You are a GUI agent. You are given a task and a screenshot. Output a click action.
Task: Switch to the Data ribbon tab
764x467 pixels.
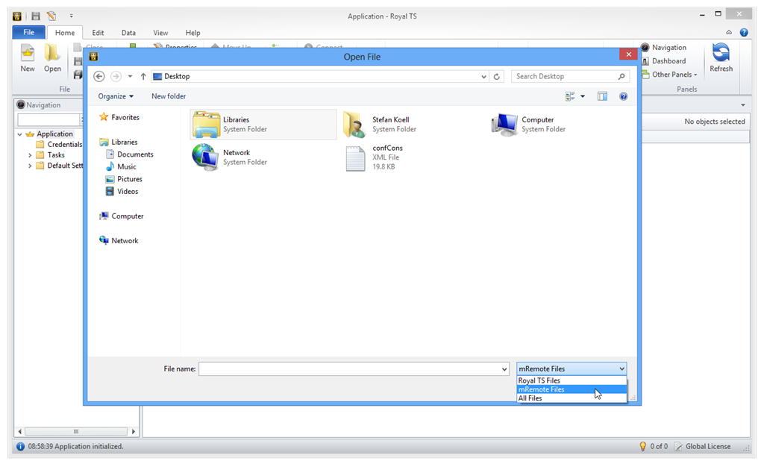coord(128,33)
